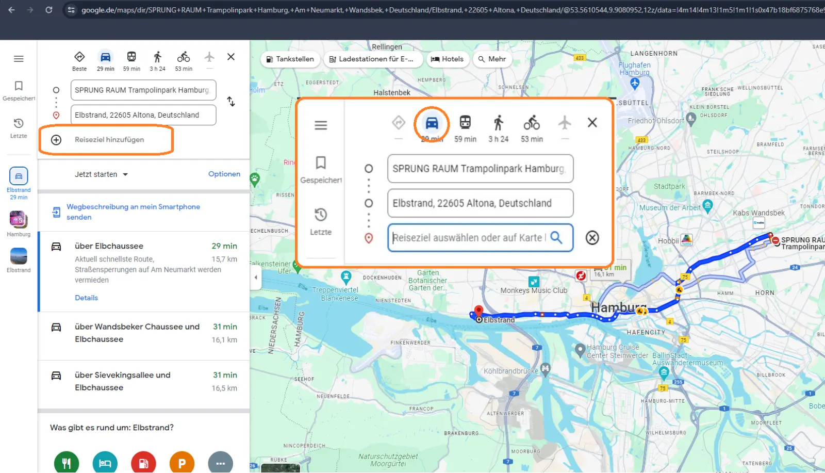825x473 pixels.
Task: Select the Monkeys Music Club map pin
Action: coord(534,282)
